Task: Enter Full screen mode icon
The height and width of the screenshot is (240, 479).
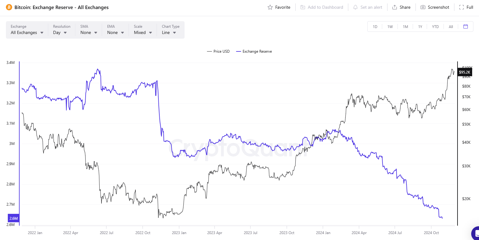Action: pyautogui.click(x=462, y=7)
